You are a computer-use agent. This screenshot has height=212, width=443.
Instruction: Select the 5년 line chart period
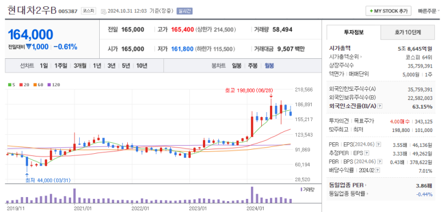click(x=126, y=66)
